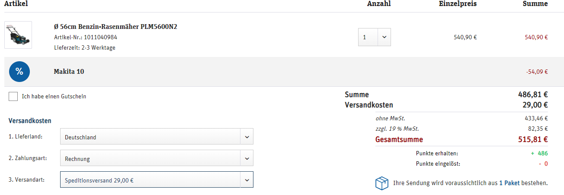Click the Lieferzeit 2-3 Werktage text
Screen dimensions: 564x195
(85, 47)
